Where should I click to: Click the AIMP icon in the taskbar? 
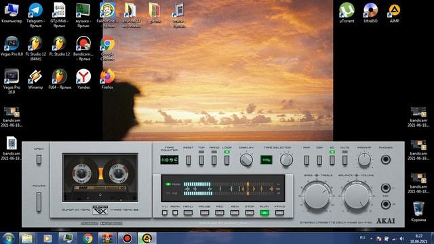(147, 238)
